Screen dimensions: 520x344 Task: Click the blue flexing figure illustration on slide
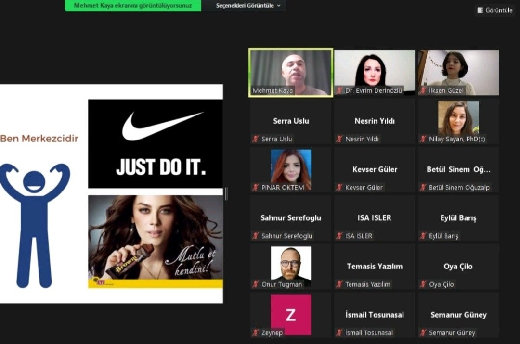35,226
